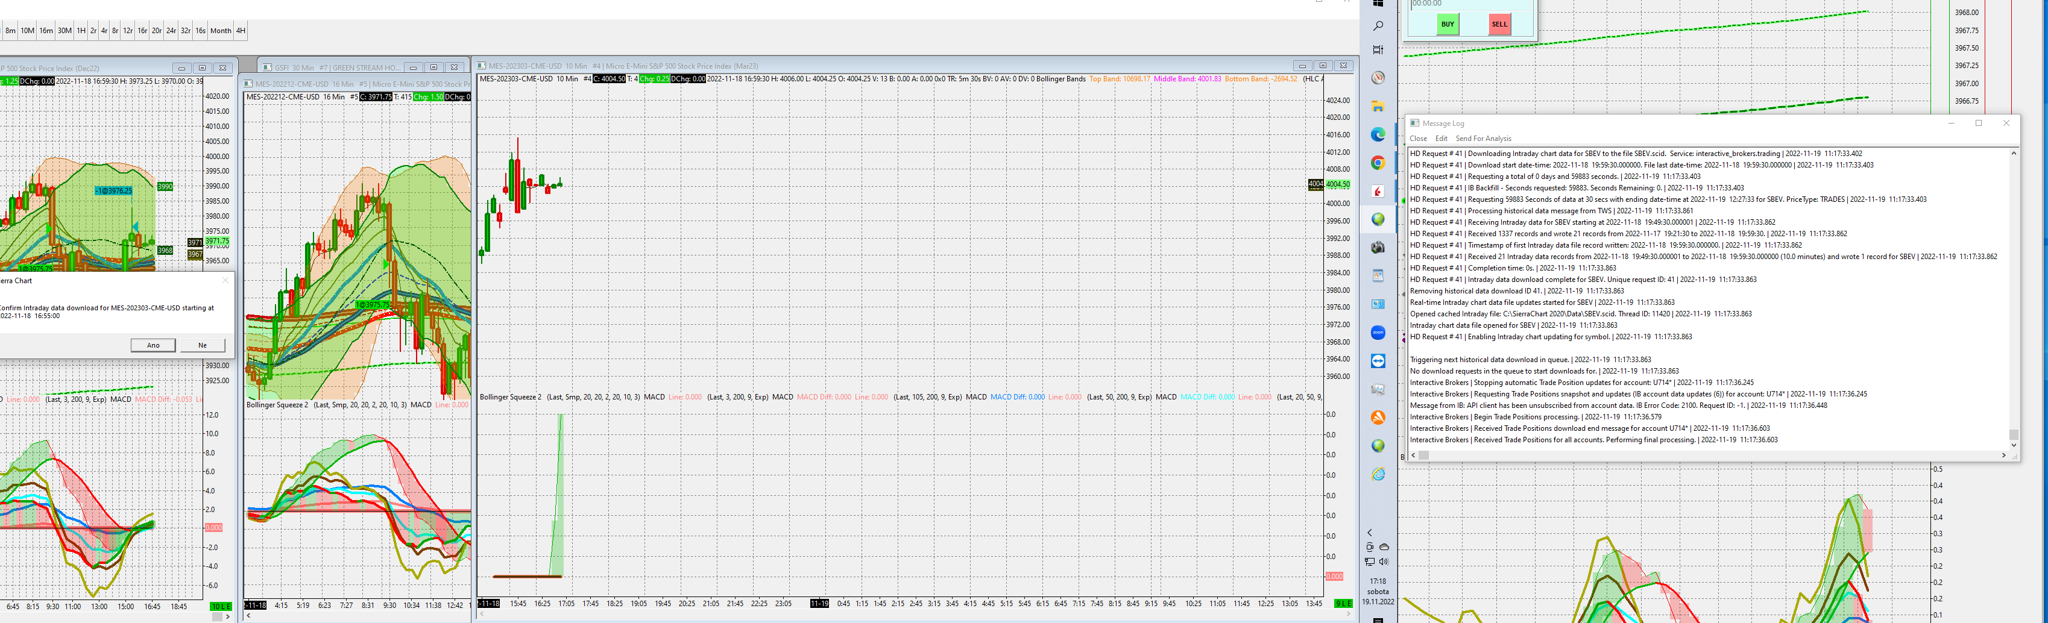Switch chart to 30M timeframe
Viewport: 2048px width, 623px height.
[x=65, y=31]
